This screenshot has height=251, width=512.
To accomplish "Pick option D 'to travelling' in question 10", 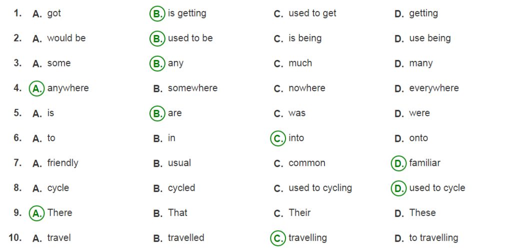I will [426, 239].
